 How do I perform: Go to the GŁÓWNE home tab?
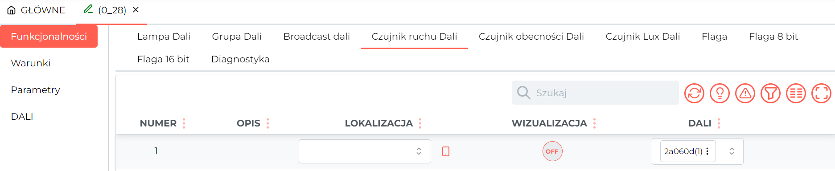(37, 10)
